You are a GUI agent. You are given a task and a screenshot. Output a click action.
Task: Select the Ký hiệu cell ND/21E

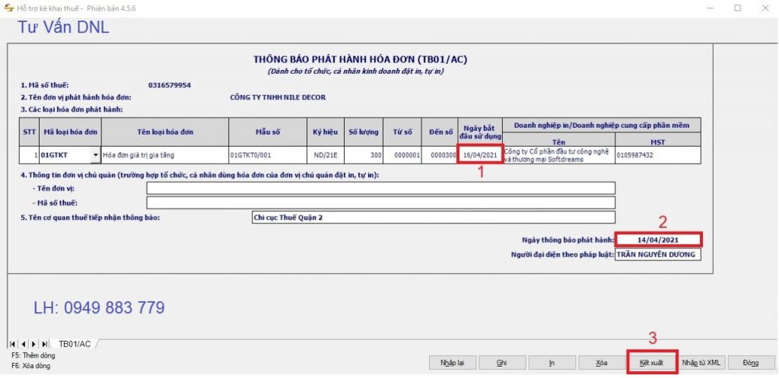click(326, 155)
